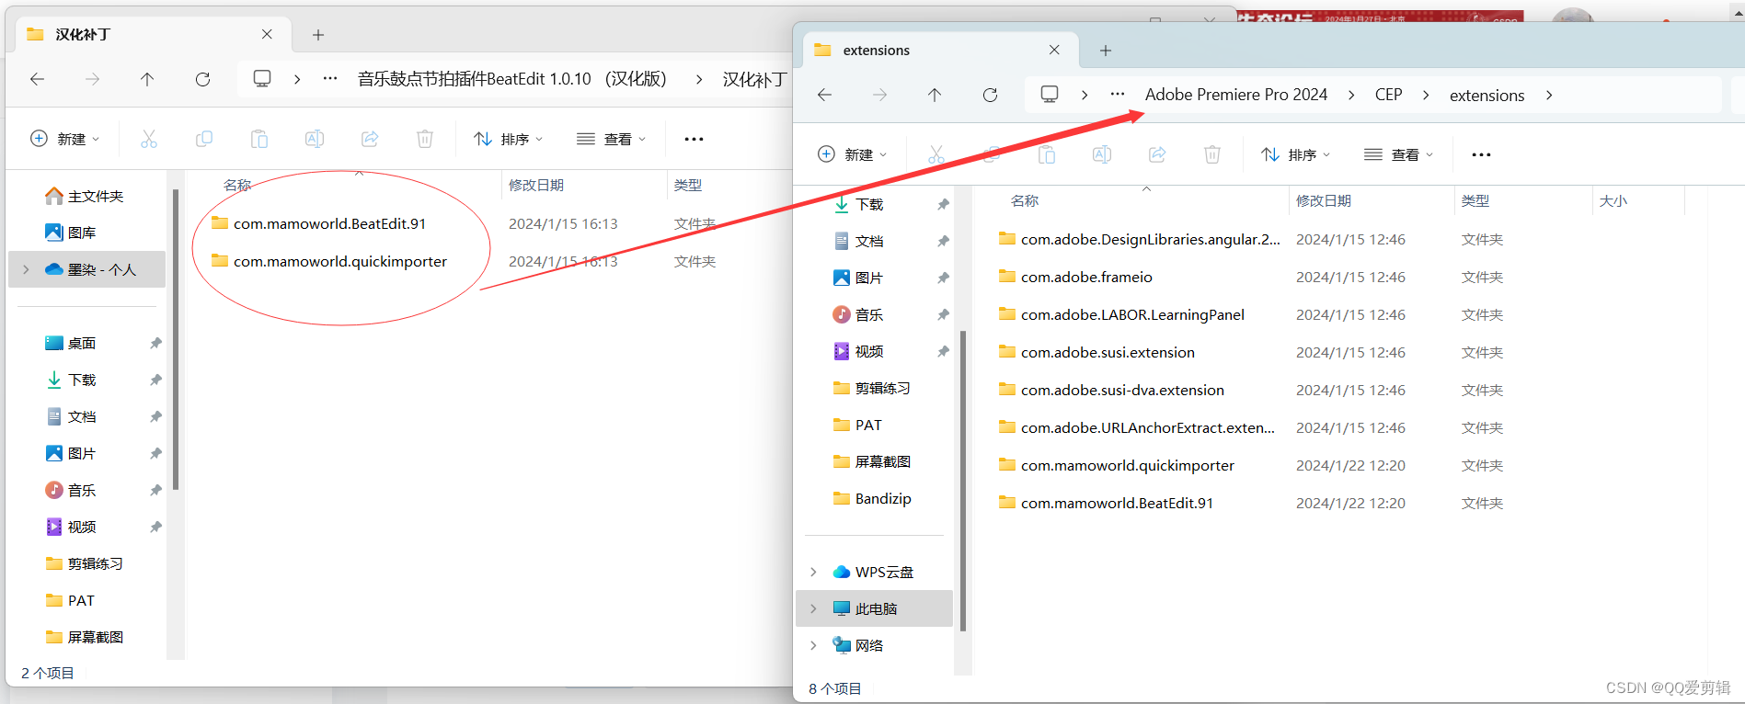Open more options in 汉化补丁 toolbar
This screenshot has height=704, width=1745.
pos(695,139)
